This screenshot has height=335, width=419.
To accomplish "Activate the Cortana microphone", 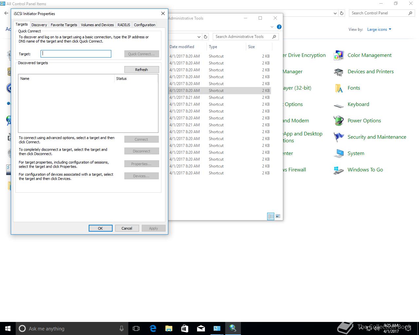I will tap(121, 328).
